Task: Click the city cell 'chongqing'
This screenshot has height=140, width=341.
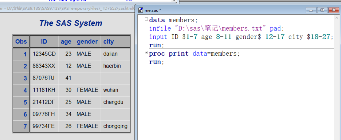Action: tap(116, 126)
